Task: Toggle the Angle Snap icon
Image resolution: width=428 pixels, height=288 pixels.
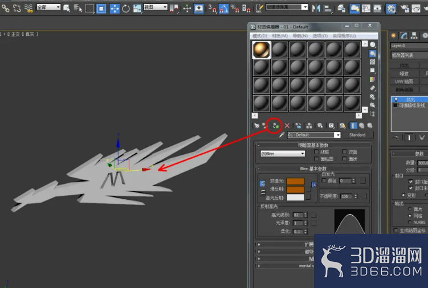Action: coord(223,9)
